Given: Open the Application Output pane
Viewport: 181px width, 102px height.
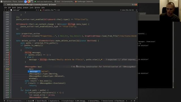Looking at the screenshot, I should click(x=54, y=101).
